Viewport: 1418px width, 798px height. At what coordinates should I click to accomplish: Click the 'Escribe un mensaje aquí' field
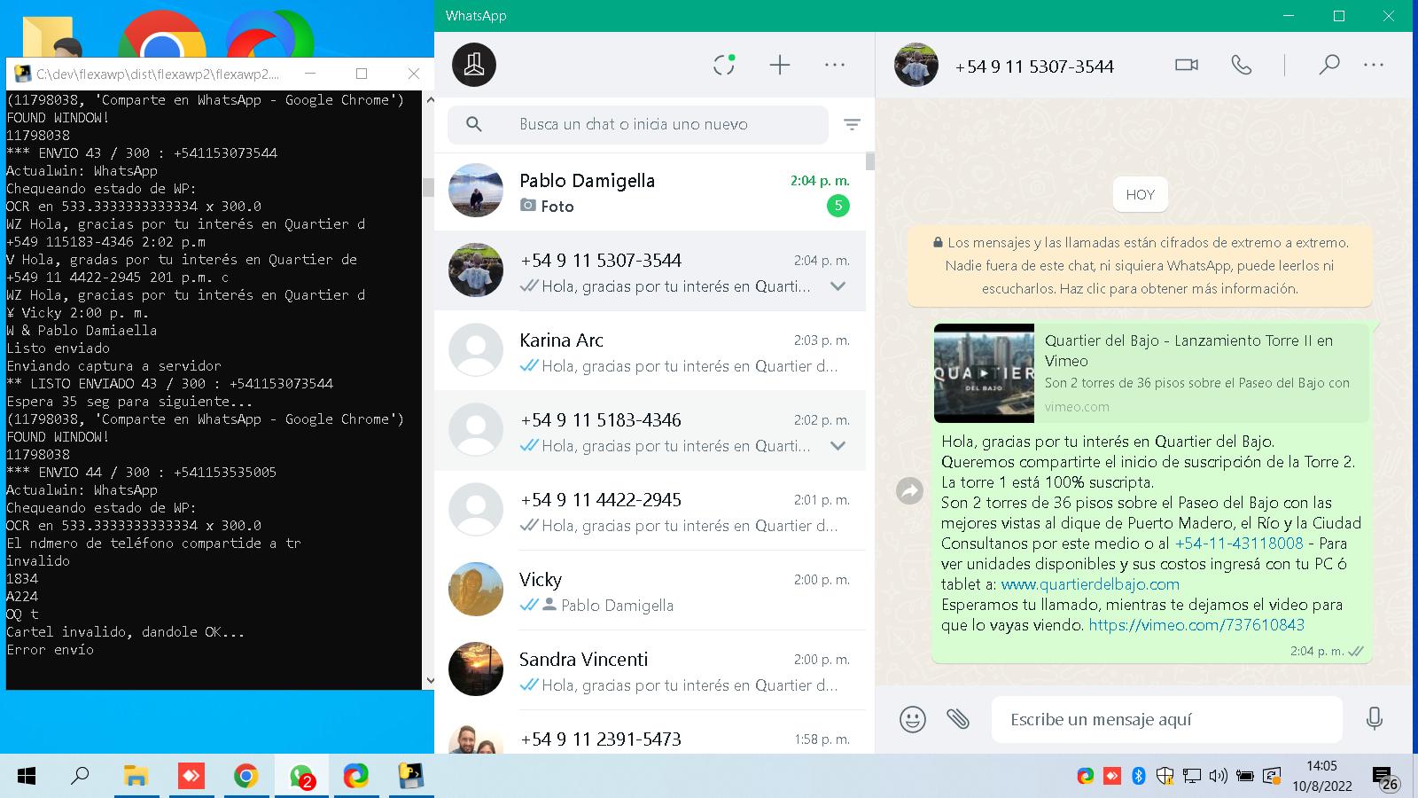(1166, 719)
